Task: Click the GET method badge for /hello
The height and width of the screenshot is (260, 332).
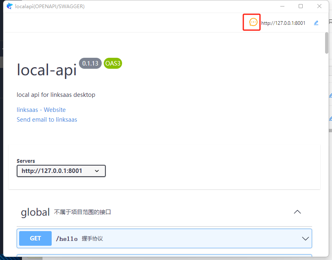Action: (35, 238)
